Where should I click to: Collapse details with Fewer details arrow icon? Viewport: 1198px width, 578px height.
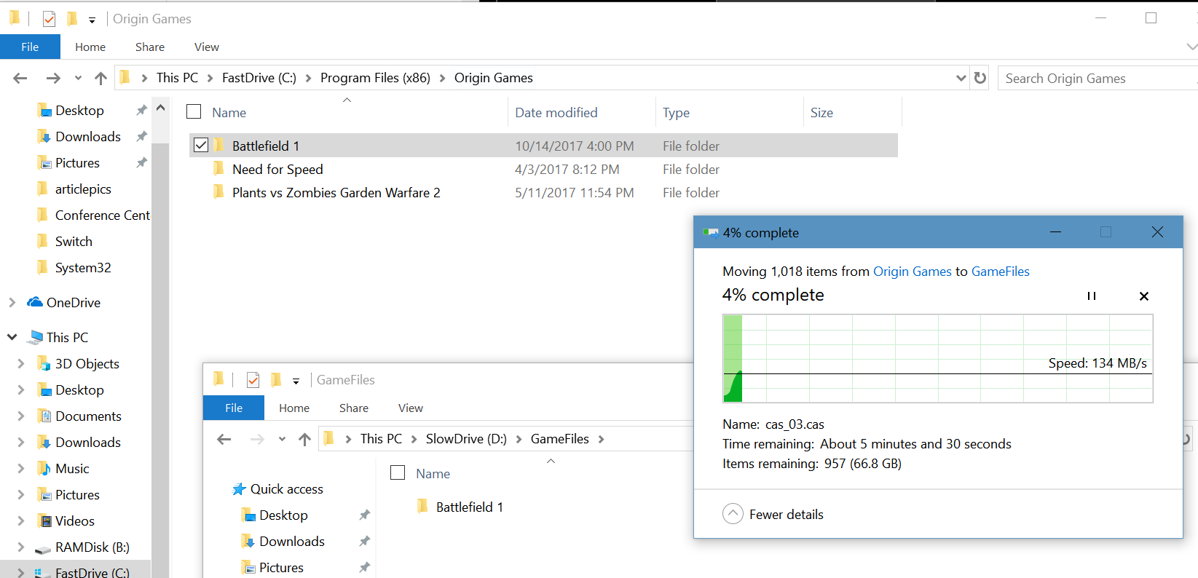(x=733, y=514)
